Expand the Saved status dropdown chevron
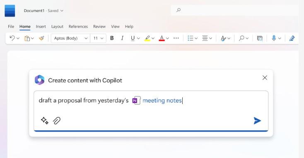 (x=62, y=11)
